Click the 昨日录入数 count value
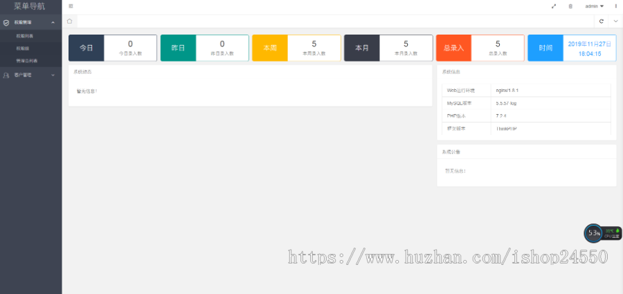623x294 pixels. point(222,44)
